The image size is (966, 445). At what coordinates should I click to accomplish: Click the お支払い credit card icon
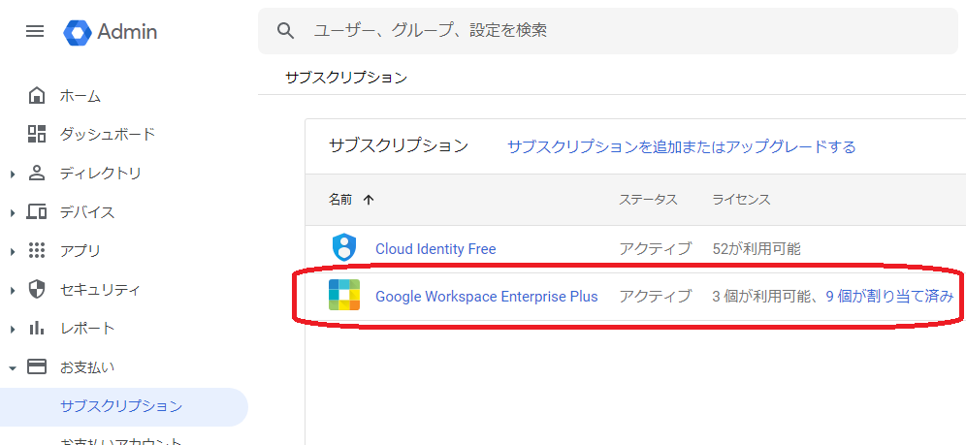click(x=37, y=367)
